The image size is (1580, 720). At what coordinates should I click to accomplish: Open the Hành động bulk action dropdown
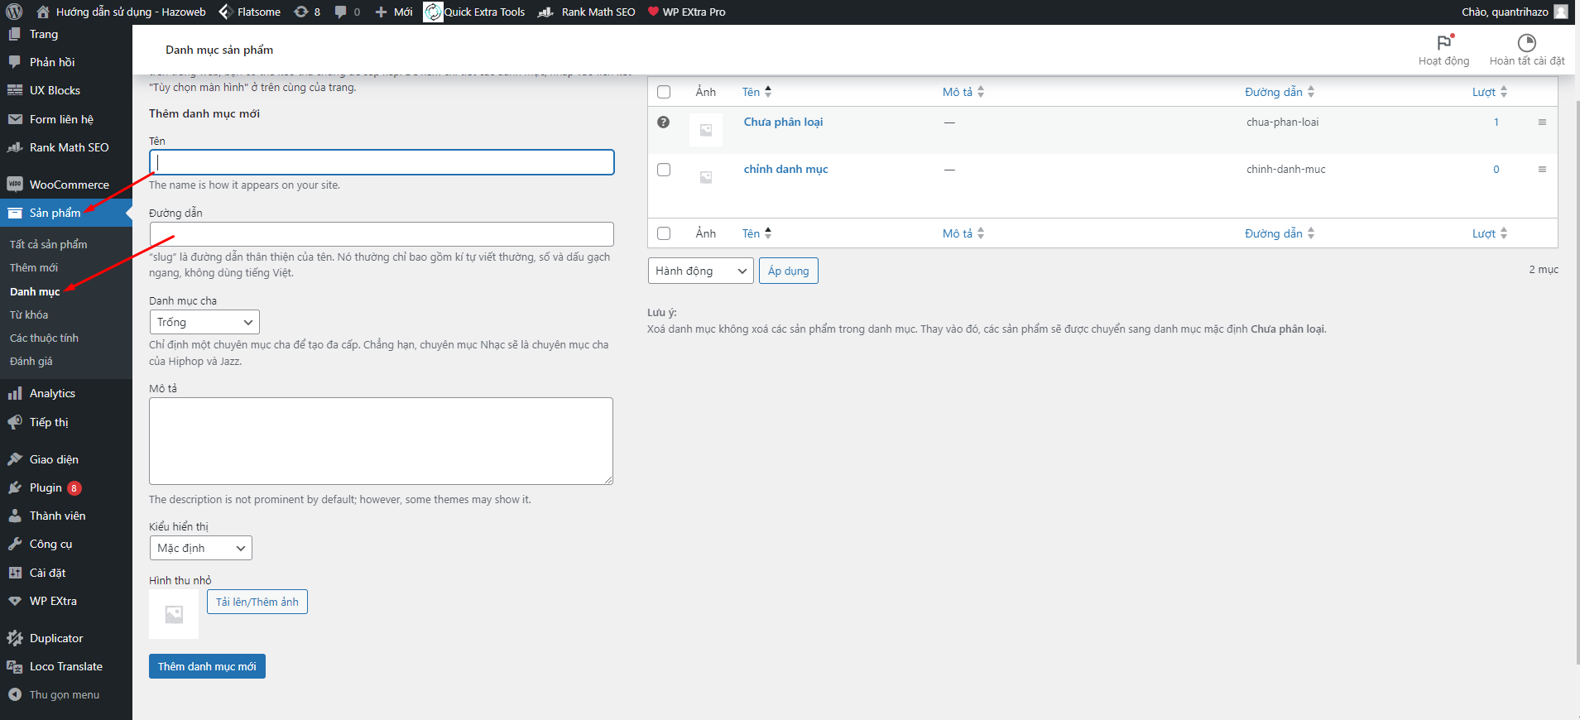[700, 271]
